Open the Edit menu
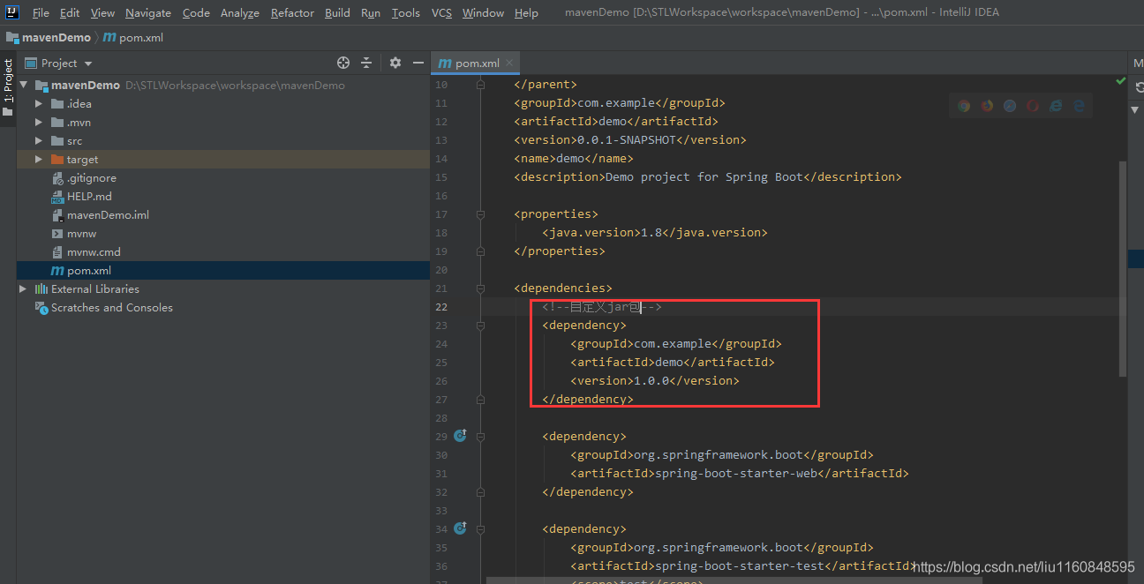 (70, 12)
